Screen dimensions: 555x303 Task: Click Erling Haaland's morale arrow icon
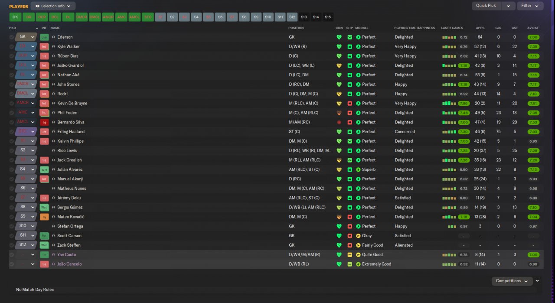(358, 132)
